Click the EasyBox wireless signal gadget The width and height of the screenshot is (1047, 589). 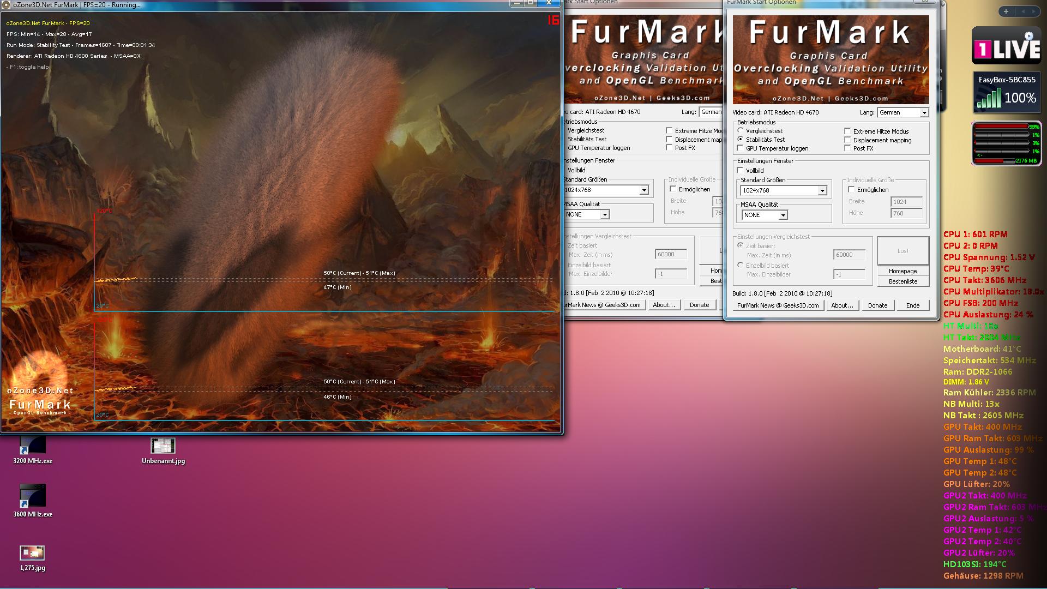(x=1007, y=93)
